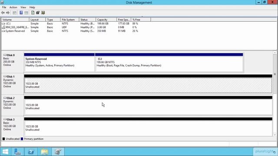Sort by the Status column header
Viewport: 278px width, 156px height.
pyautogui.click(x=87, y=19)
